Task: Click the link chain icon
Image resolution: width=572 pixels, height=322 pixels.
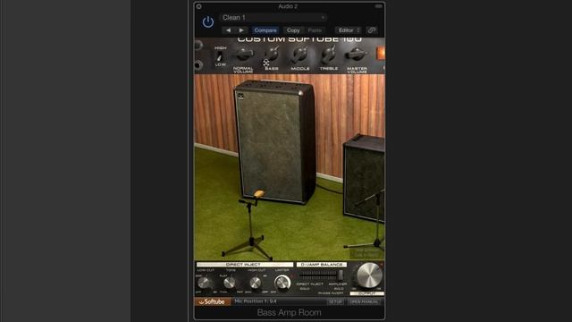Action: pyautogui.click(x=372, y=30)
